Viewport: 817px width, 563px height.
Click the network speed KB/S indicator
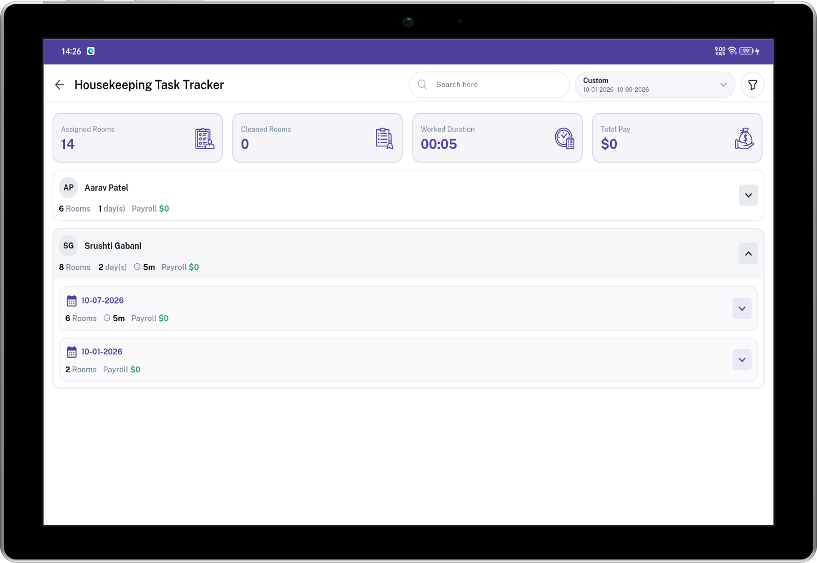tap(720, 51)
